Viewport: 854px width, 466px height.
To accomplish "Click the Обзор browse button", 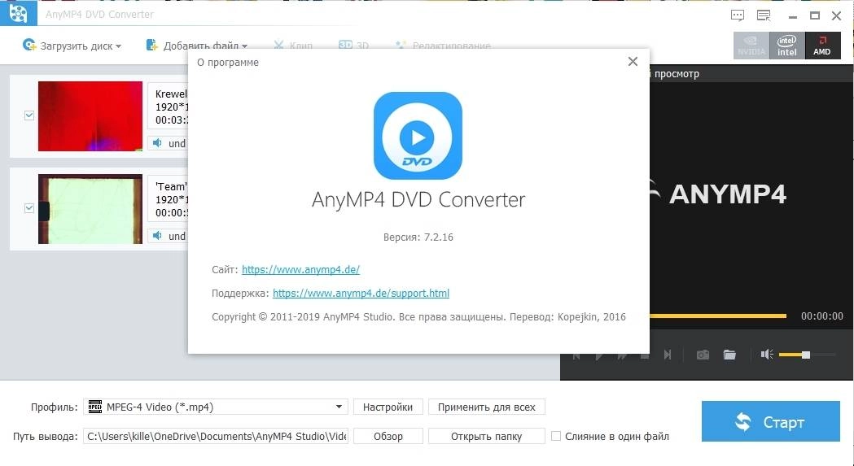I will pos(388,436).
